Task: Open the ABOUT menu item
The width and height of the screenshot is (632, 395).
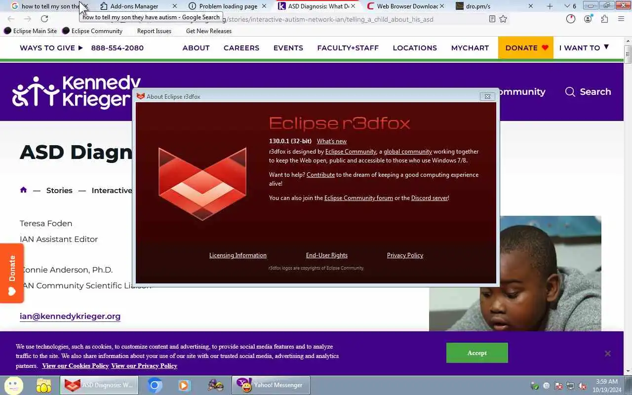Action: click(196, 48)
